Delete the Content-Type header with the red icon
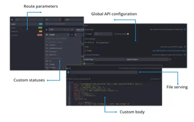 click(x=170, y=59)
